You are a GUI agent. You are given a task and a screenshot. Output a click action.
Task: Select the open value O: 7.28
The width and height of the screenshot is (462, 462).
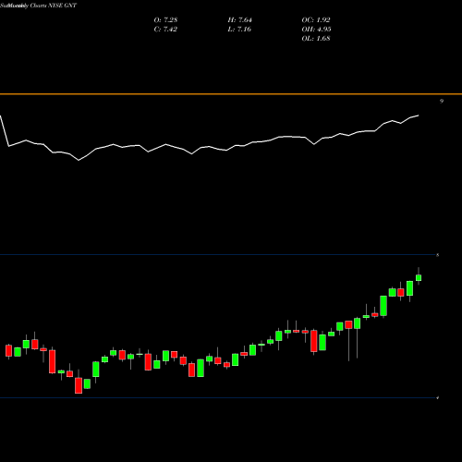[165, 20]
